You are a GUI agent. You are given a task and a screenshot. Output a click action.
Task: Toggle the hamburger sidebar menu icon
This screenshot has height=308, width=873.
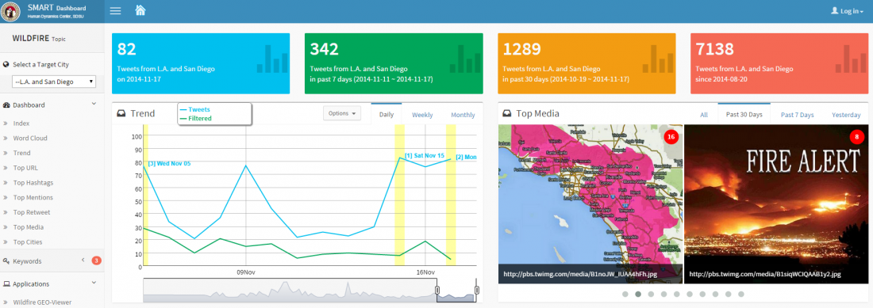(x=115, y=11)
